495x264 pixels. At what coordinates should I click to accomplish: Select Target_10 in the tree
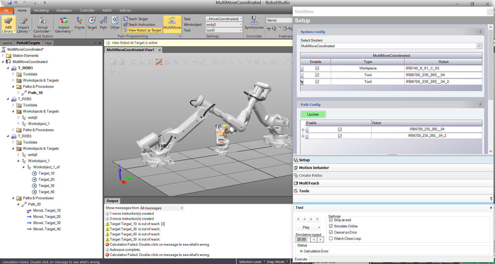pyautogui.click(x=46, y=173)
